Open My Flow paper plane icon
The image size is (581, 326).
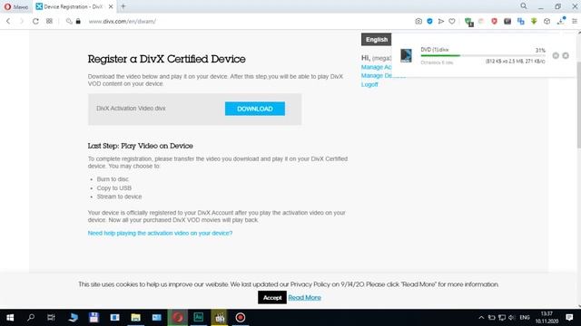click(x=441, y=22)
